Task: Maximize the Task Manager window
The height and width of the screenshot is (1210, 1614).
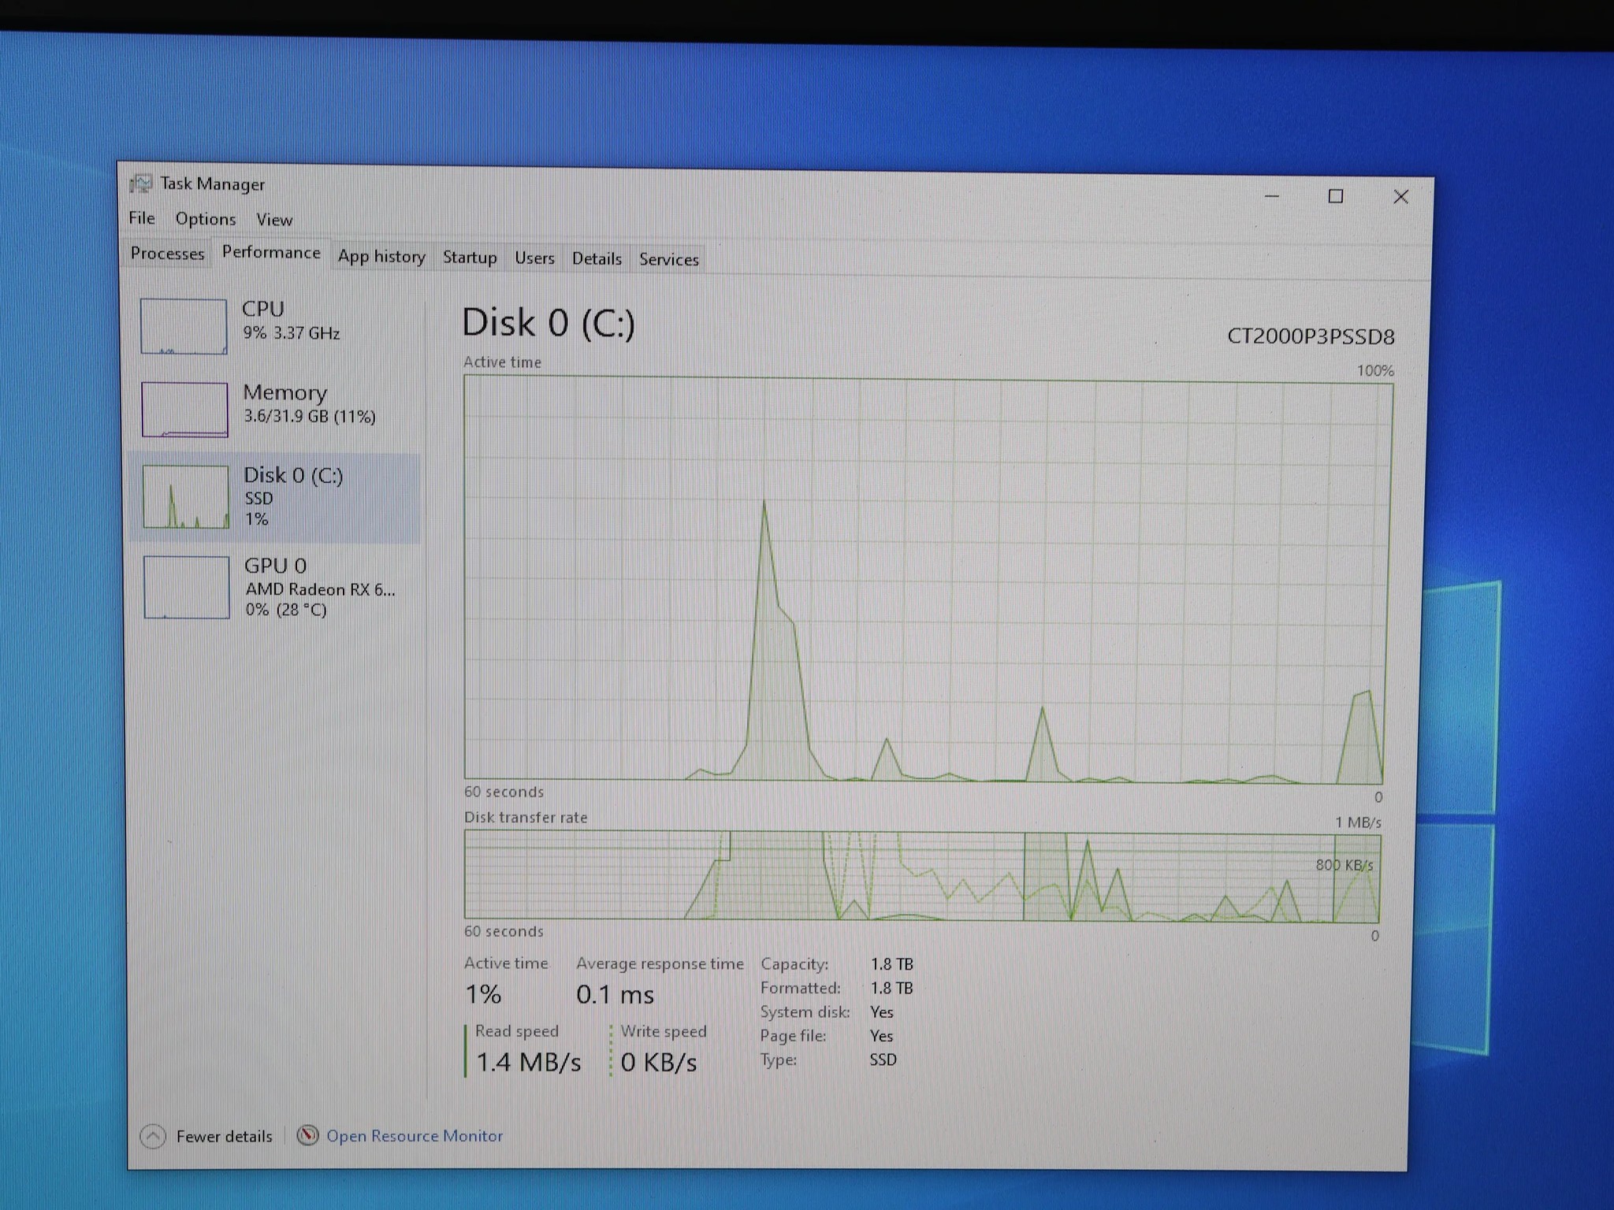Action: (x=1336, y=196)
